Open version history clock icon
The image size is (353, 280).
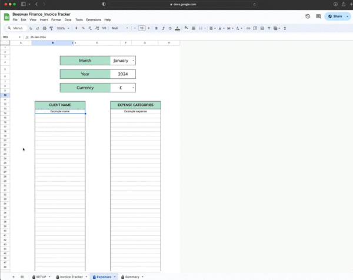[x=308, y=16]
